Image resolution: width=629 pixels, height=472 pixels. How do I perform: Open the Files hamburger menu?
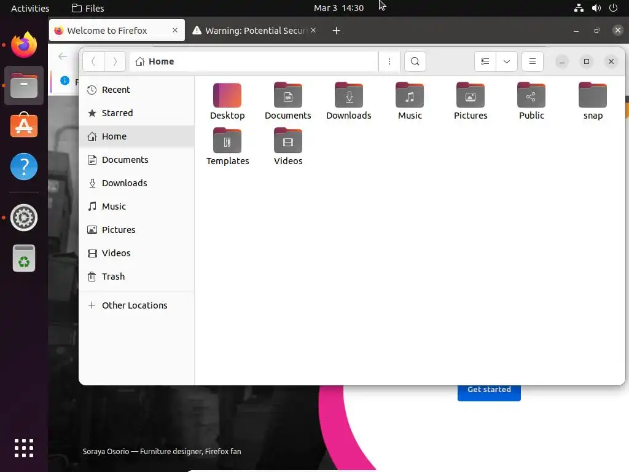[533, 61]
